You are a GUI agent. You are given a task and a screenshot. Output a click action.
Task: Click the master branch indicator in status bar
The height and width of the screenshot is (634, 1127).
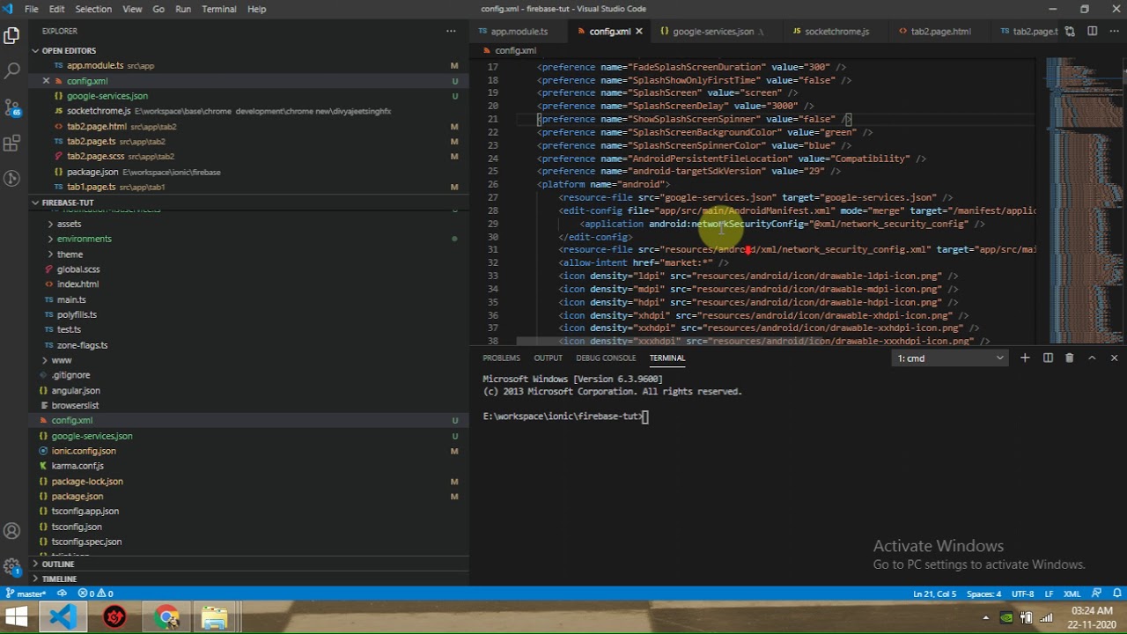coord(26,593)
